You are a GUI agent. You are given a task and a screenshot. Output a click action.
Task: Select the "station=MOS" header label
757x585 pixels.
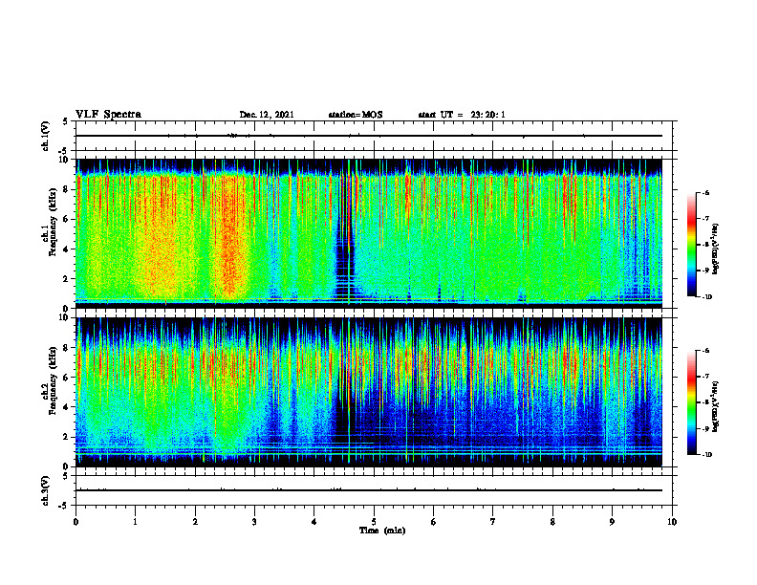[356, 115]
